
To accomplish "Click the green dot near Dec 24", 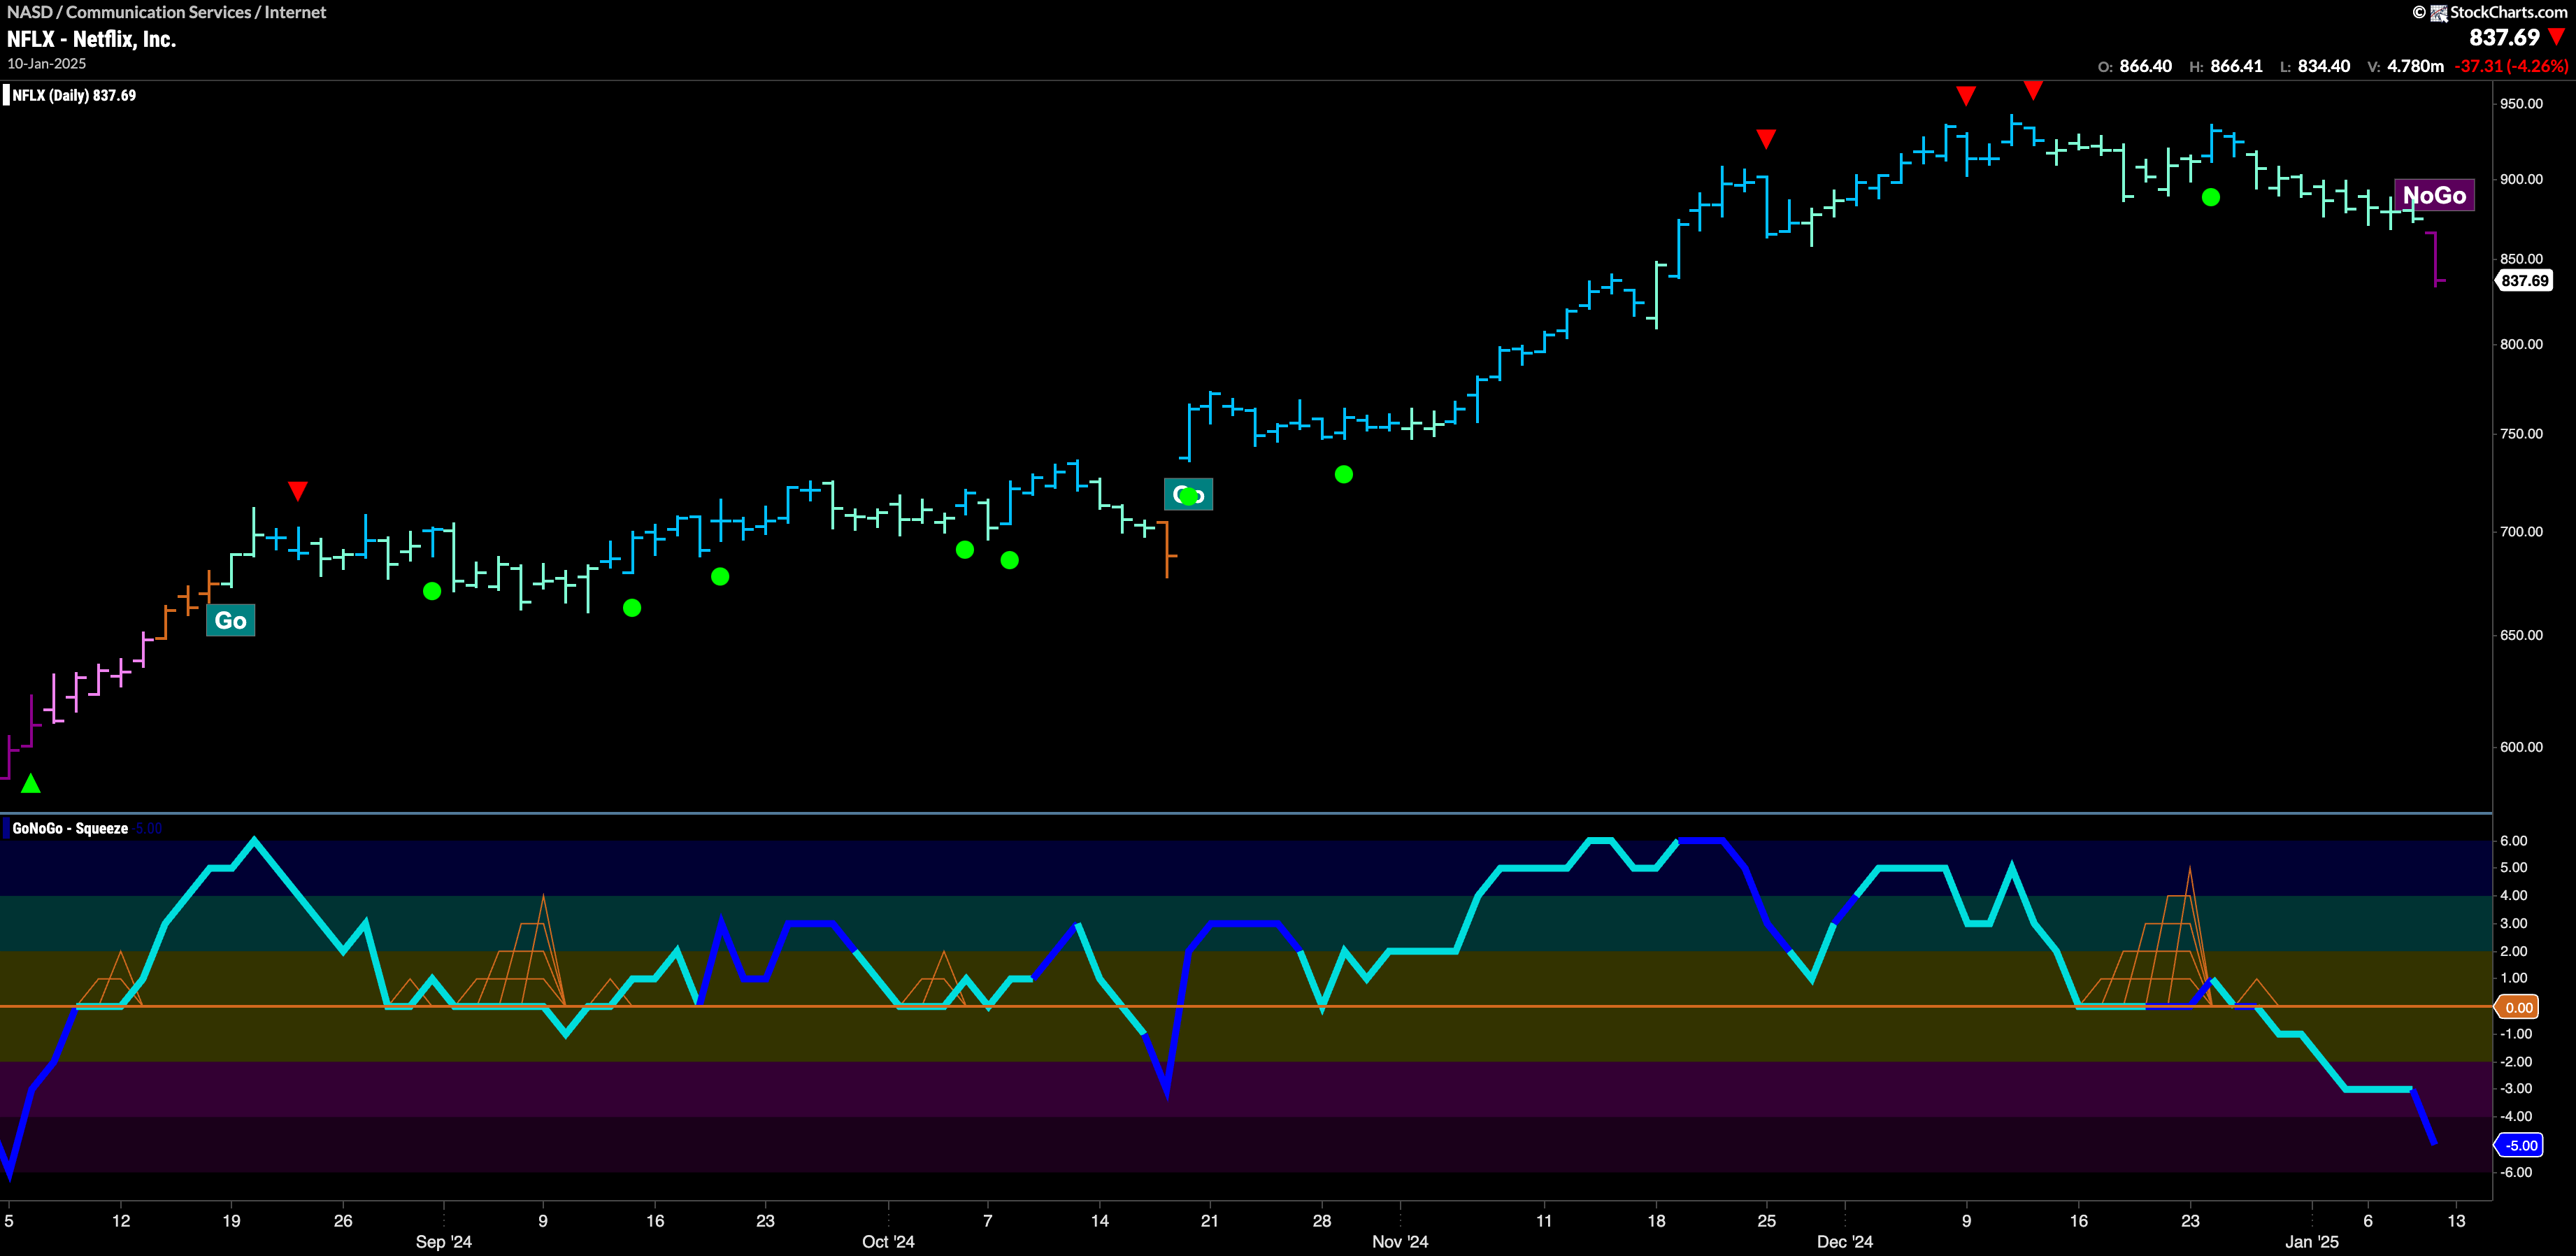I will [x=2211, y=197].
